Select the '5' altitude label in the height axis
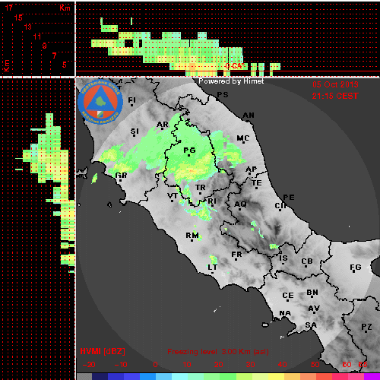380x380 pixels. coord(65,65)
